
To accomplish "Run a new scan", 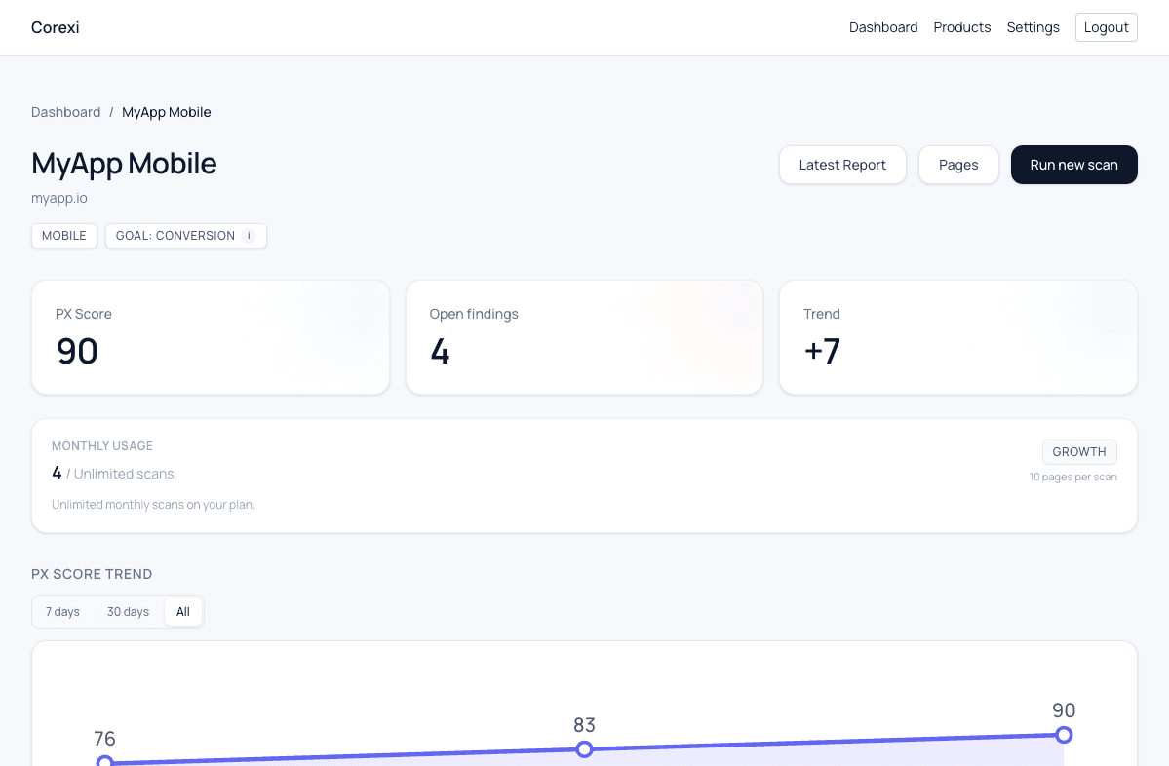I will (x=1073, y=165).
